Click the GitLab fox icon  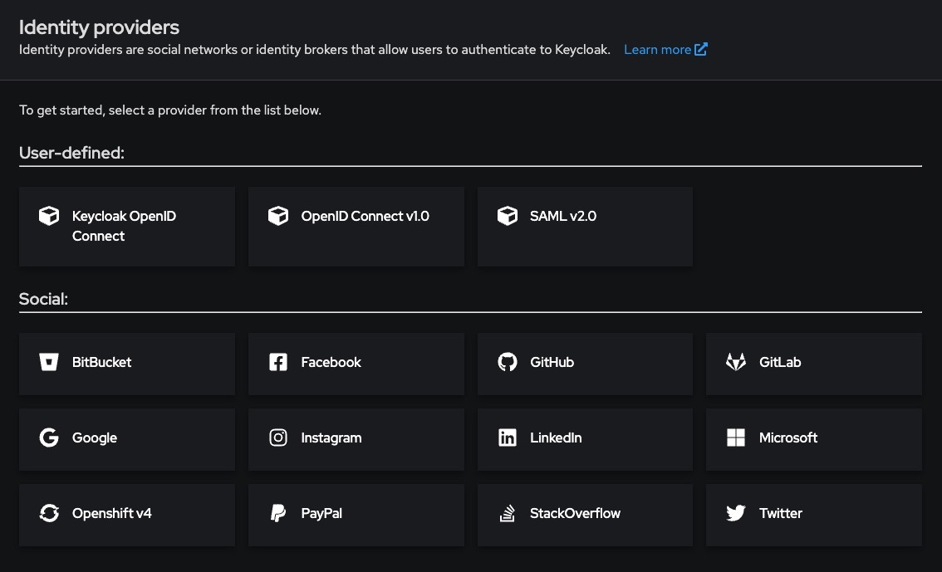(736, 362)
